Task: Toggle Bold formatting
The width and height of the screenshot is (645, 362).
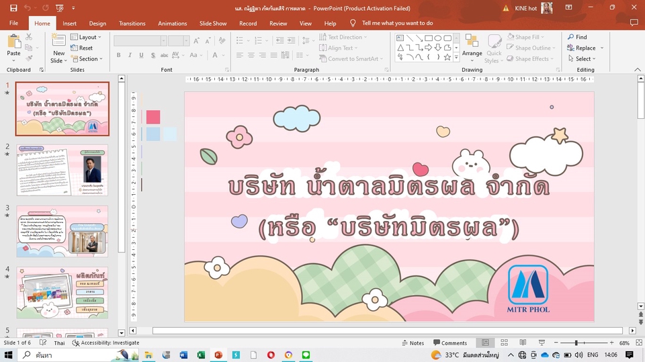Action: click(x=118, y=55)
